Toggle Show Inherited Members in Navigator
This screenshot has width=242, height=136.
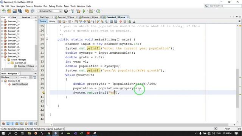3,124
